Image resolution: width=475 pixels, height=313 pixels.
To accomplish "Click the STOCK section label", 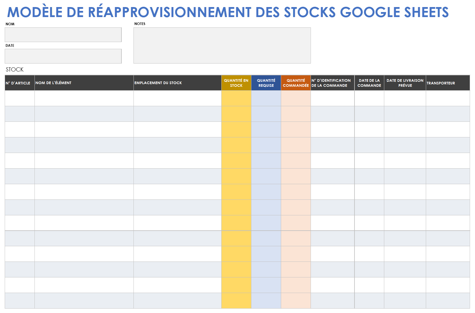I will click(x=15, y=70).
